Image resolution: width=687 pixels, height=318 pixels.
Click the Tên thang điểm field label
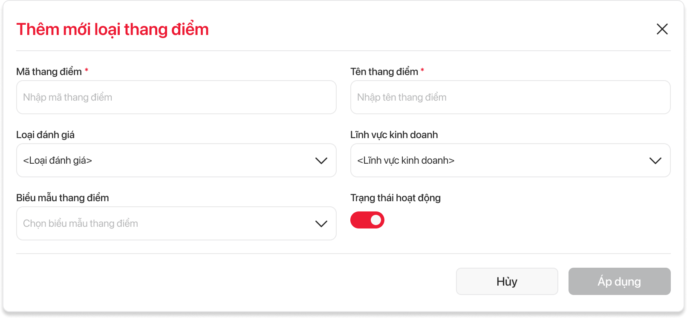tap(384, 72)
